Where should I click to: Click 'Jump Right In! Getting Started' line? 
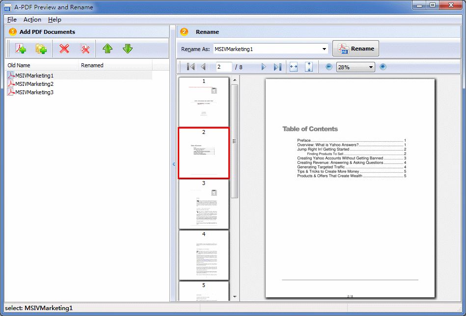point(352,149)
